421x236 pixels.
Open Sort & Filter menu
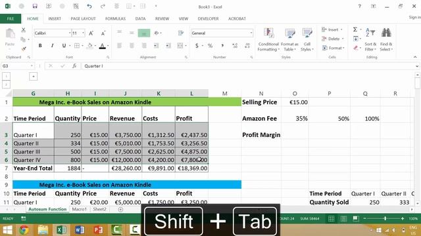370,39
